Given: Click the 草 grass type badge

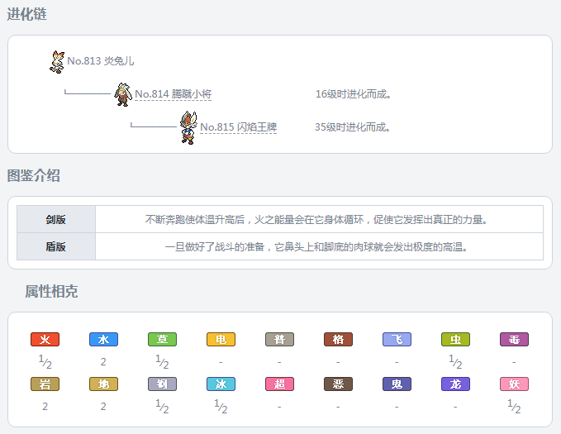Looking at the screenshot, I should [x=162, y=339].
